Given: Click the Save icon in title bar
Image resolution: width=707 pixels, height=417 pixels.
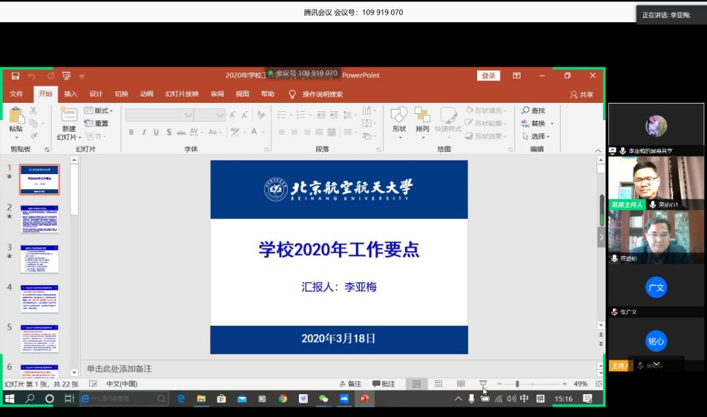Looking at the screenshot, I should (15, 76).
